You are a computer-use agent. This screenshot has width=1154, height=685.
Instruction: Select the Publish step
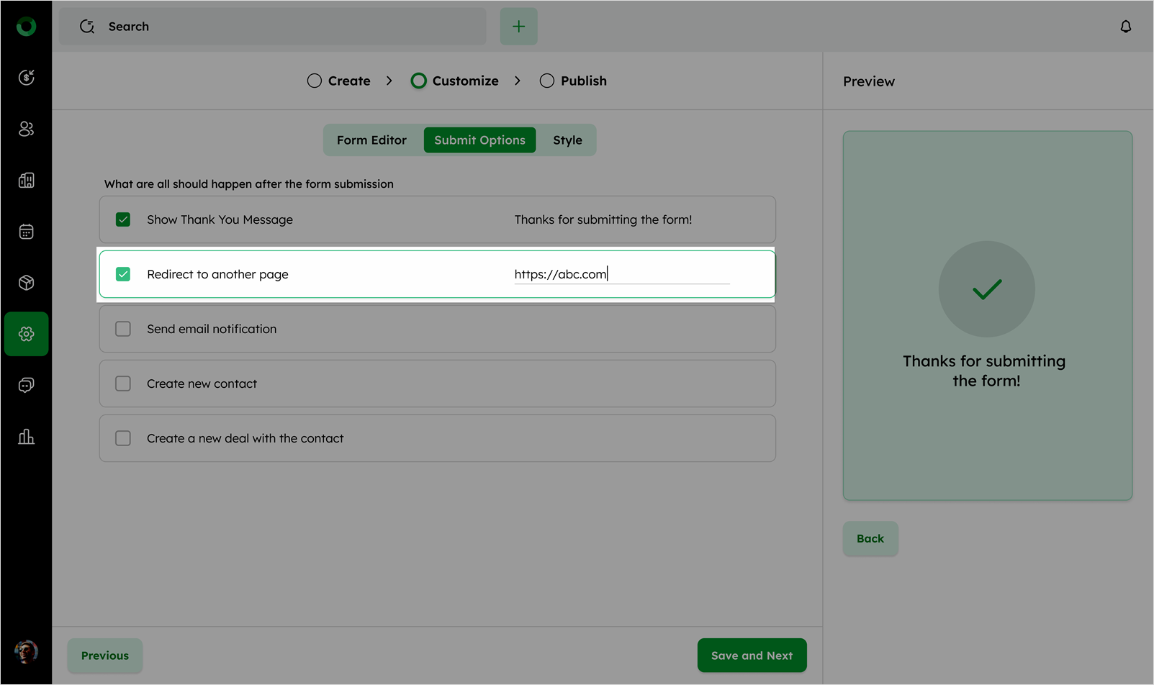click(573, 81)
